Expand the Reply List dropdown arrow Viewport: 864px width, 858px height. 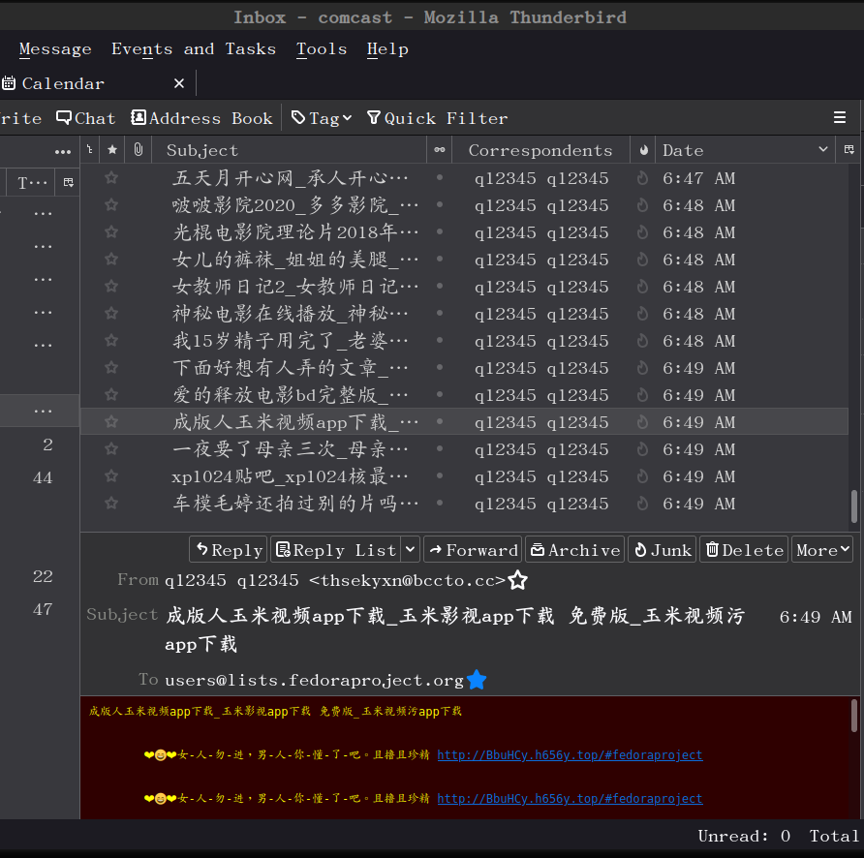pos(411,549)
